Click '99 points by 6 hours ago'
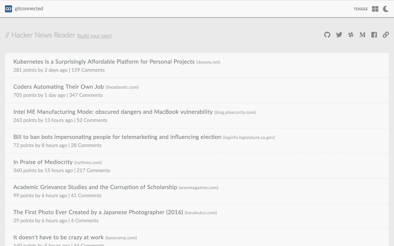This screenshot has width=394, height=246. pyautogui.click(x=40, y=196)
